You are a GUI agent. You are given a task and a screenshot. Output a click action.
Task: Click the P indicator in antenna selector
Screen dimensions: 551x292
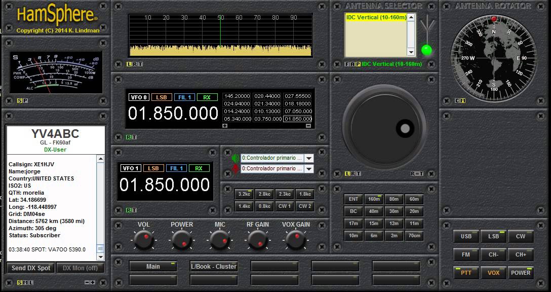click(358, 64)
